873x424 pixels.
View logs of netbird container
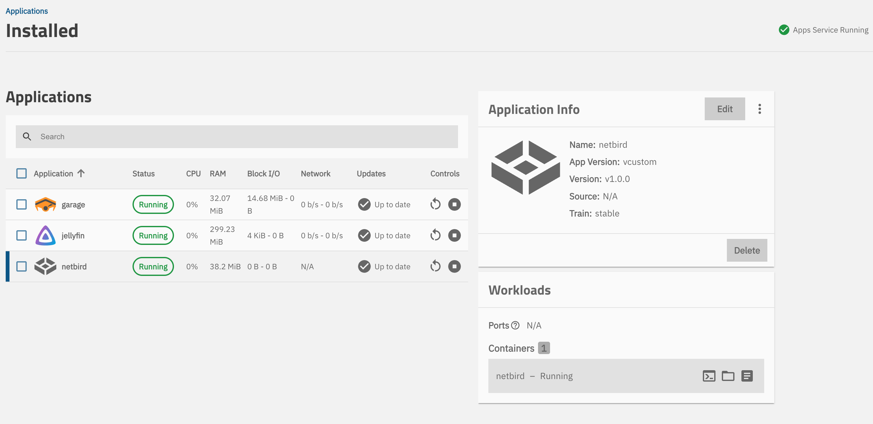[x=746, y=376]
